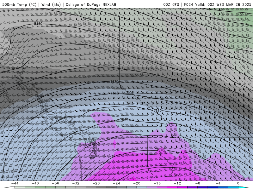Click the -20 colorbar tick label
253x189 pixels.
[137, 183]
